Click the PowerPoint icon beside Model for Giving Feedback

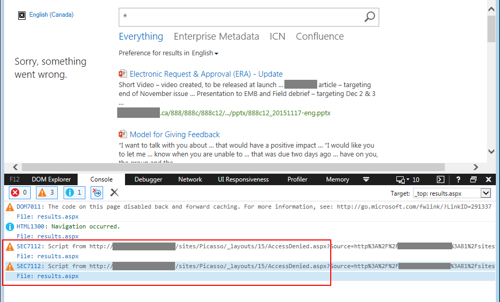[x=123, y=135]
